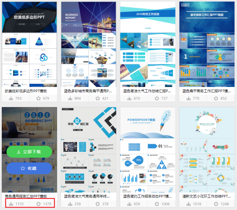Favorite the template with 421 stars
The height and width of the screenshot is (210, 237).
point(98,98)
